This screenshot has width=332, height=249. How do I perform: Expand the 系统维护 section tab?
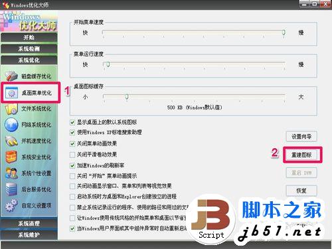tap(29, 234)
